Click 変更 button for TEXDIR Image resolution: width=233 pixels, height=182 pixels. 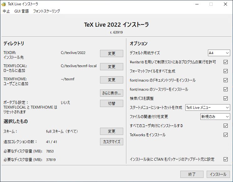pos(112,53)
